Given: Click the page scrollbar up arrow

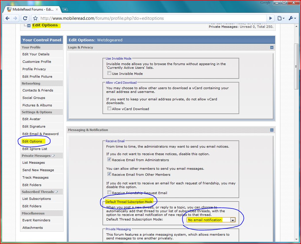Looking at the screenshot, I should click(297, 26).
